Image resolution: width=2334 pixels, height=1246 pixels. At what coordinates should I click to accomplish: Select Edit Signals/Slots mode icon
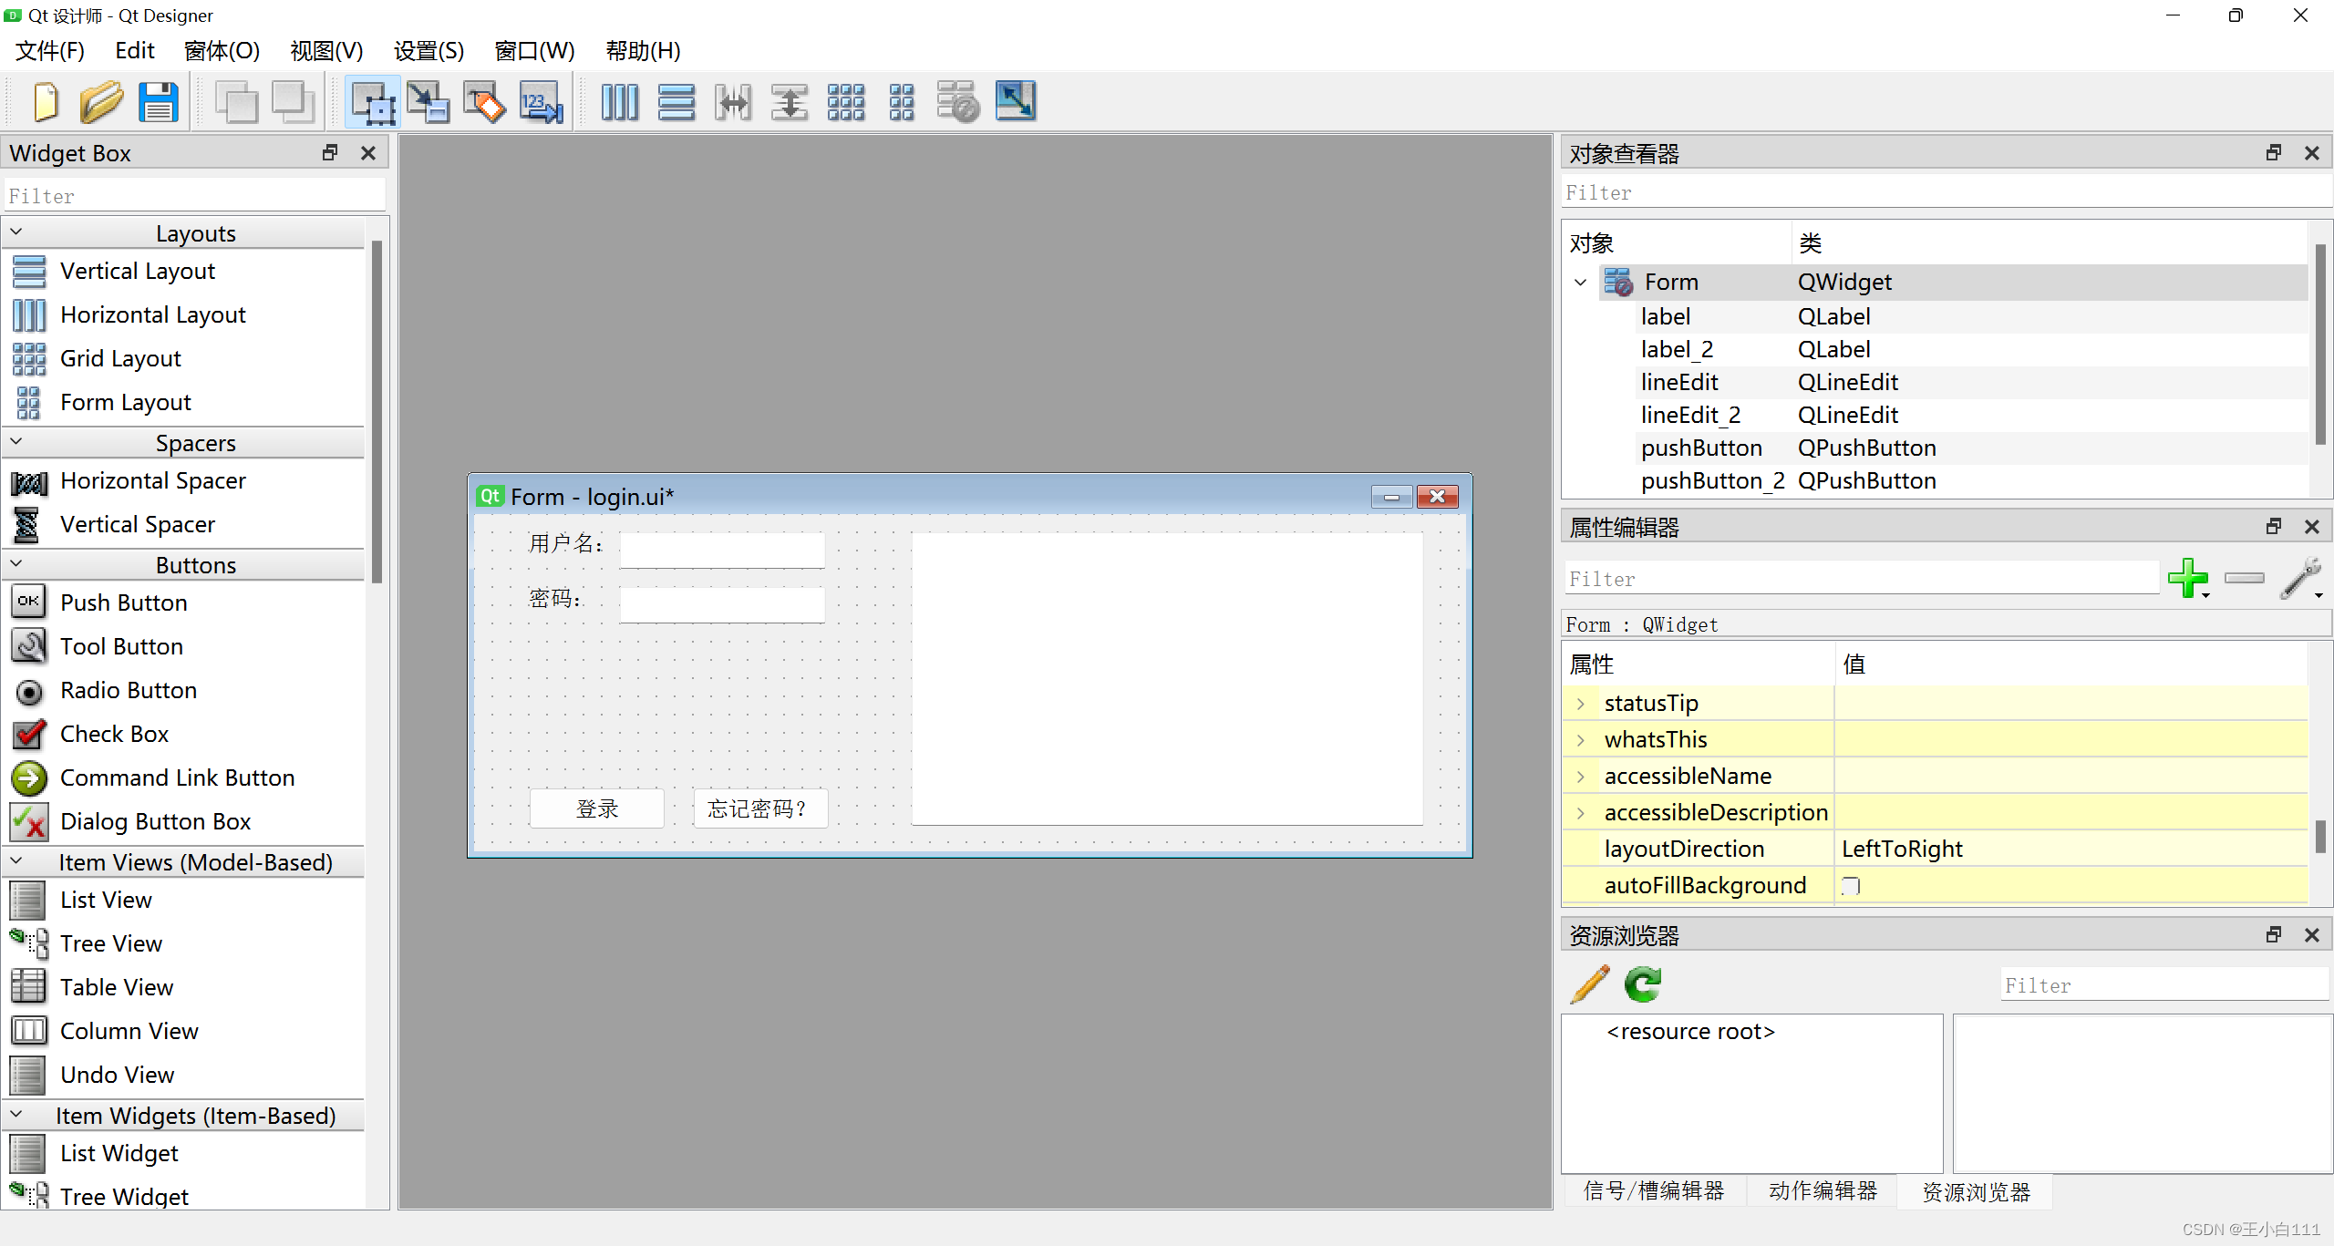[428, 101]
